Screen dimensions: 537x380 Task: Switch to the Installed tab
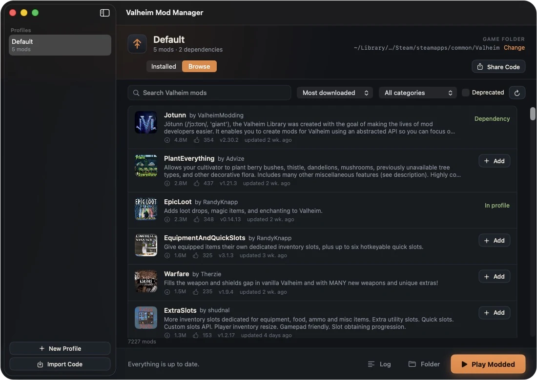(164, 66)
